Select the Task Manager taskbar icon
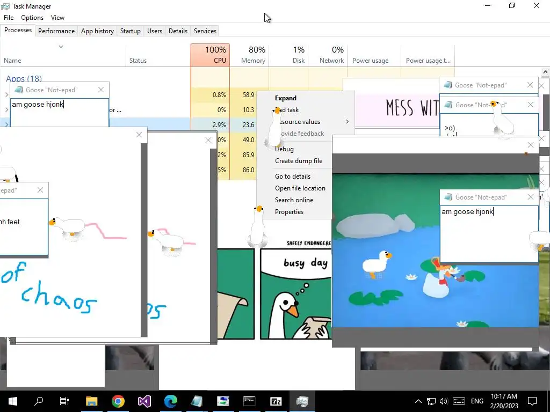Image resolution: width=550 pixels, height=412 pixels. (x=302, y=401)
